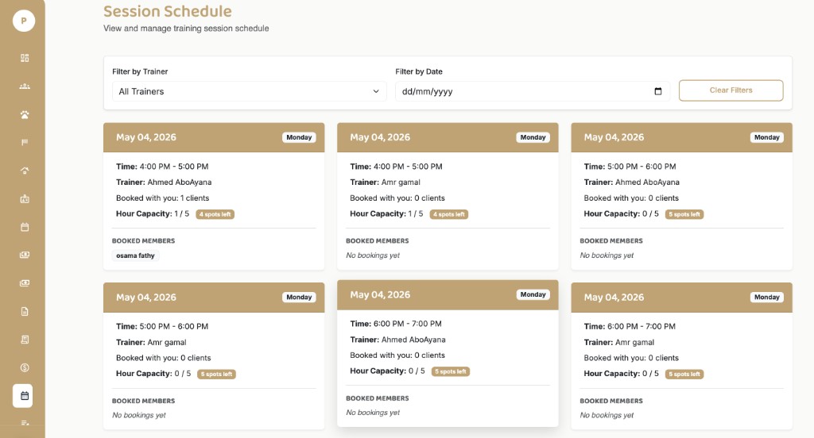Click 'Time: 4:00 PM - 5:00 PM' on the Amr gamal card

[396, 167]
